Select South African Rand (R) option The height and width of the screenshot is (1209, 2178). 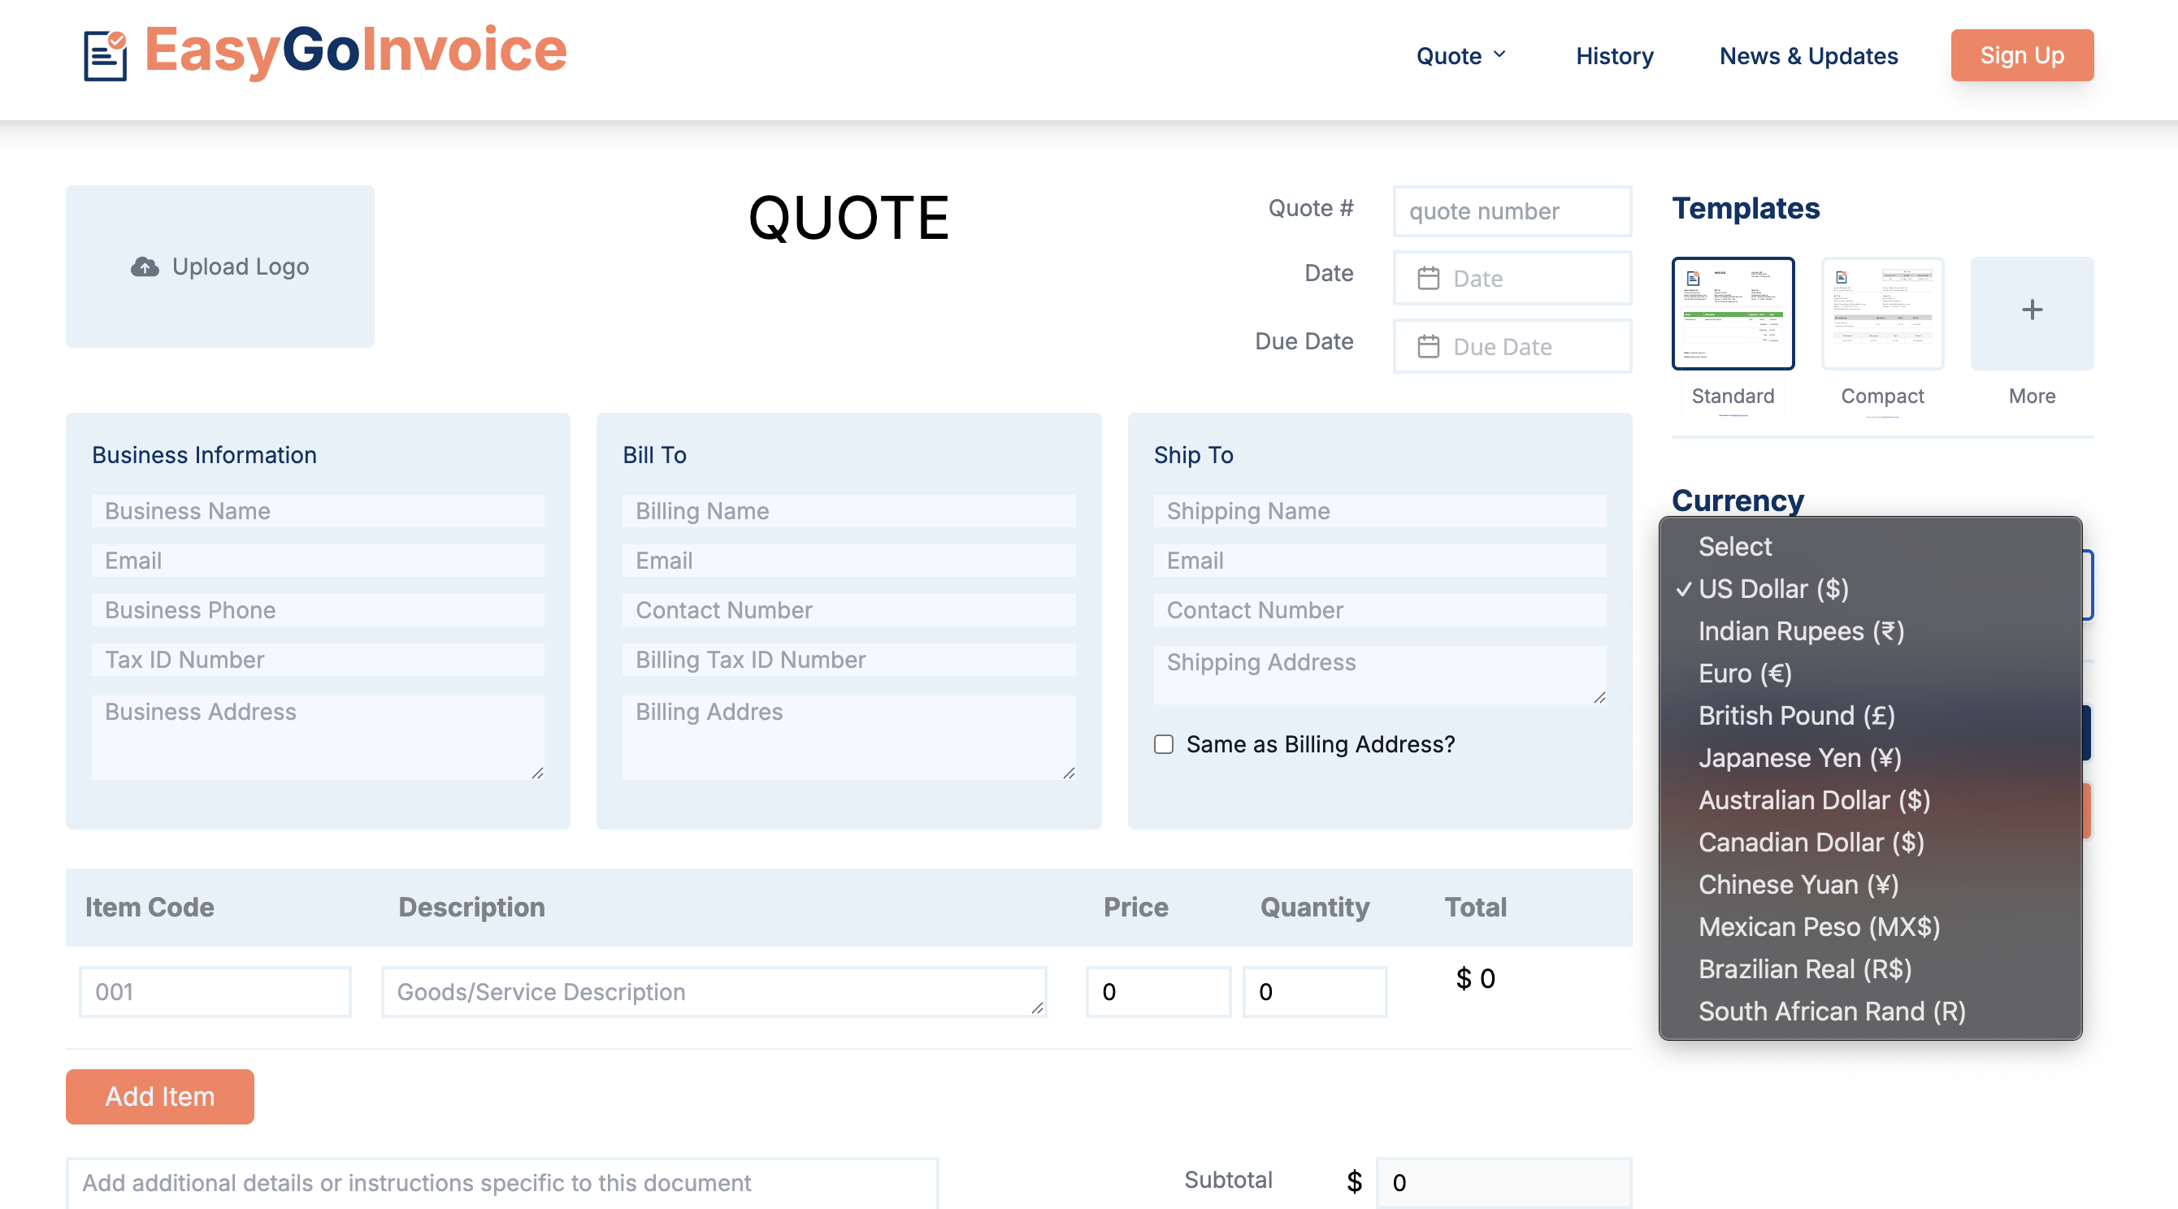point(1831,1012)
